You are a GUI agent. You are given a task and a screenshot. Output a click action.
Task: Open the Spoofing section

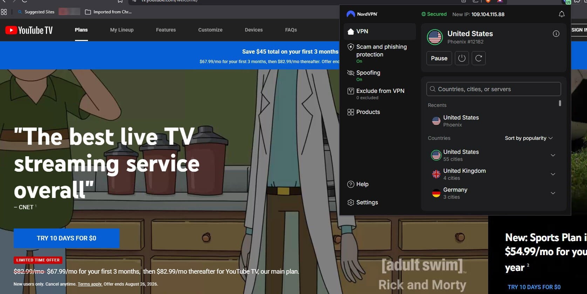[x=380, y=76]
